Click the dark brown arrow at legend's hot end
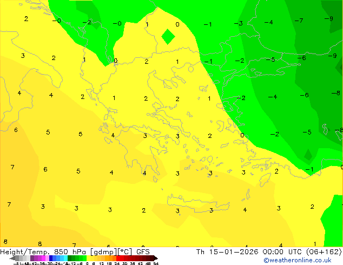Image resolution: width=343 pixels, height=265 pixels. tap(156, 258)
